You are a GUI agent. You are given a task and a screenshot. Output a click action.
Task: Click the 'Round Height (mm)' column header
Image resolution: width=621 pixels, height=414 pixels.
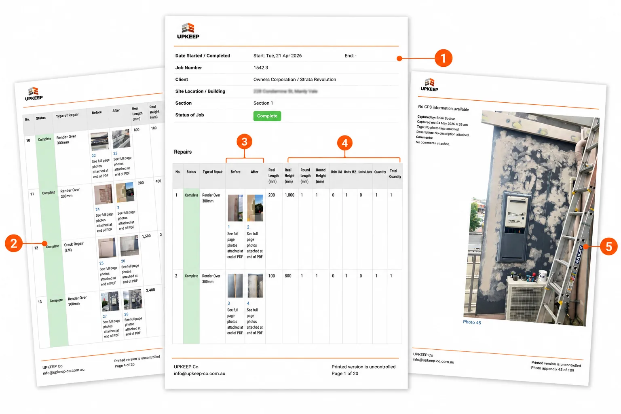coord(321,176)
